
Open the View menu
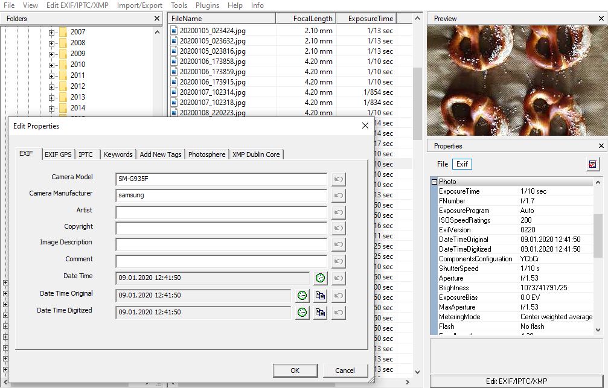click(x=30, y=5)
